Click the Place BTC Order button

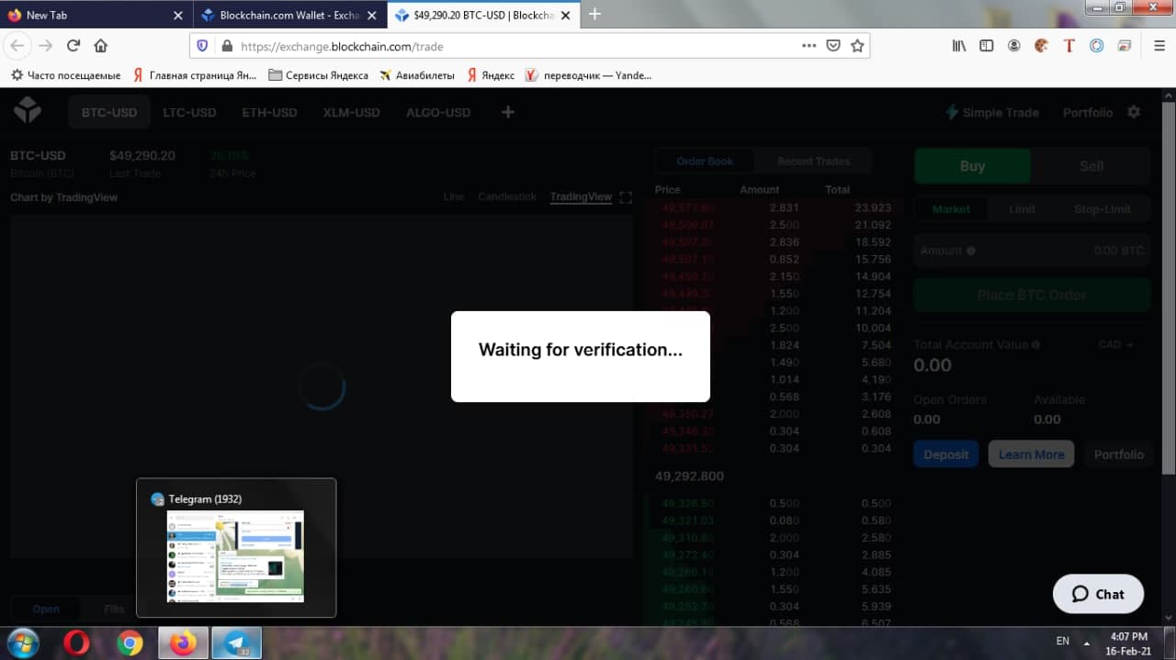[1032, 296]
